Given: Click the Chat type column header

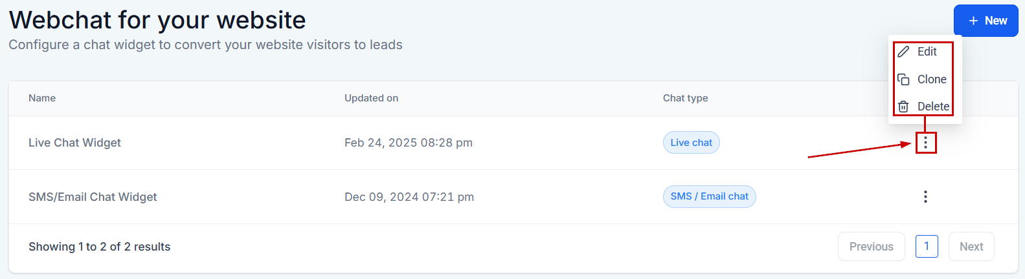Looking at the screenshot, I should pyautogui.click(x=685, y=98).
